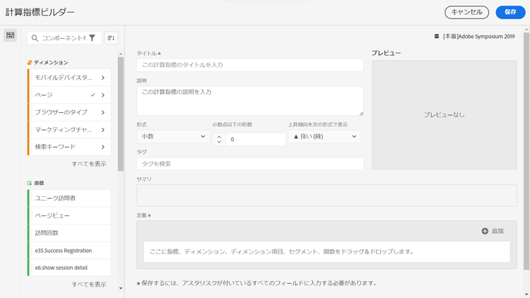The image size is (530, 298).
Task: Click into the タイトル input field
Action: [x=250, y=65]
